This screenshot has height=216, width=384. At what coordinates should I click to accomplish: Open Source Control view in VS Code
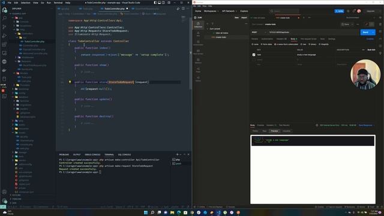4,27
